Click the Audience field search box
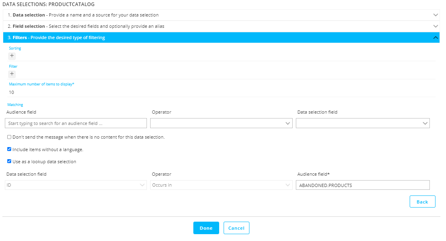The image size is (446, 241). click(75, 123)
